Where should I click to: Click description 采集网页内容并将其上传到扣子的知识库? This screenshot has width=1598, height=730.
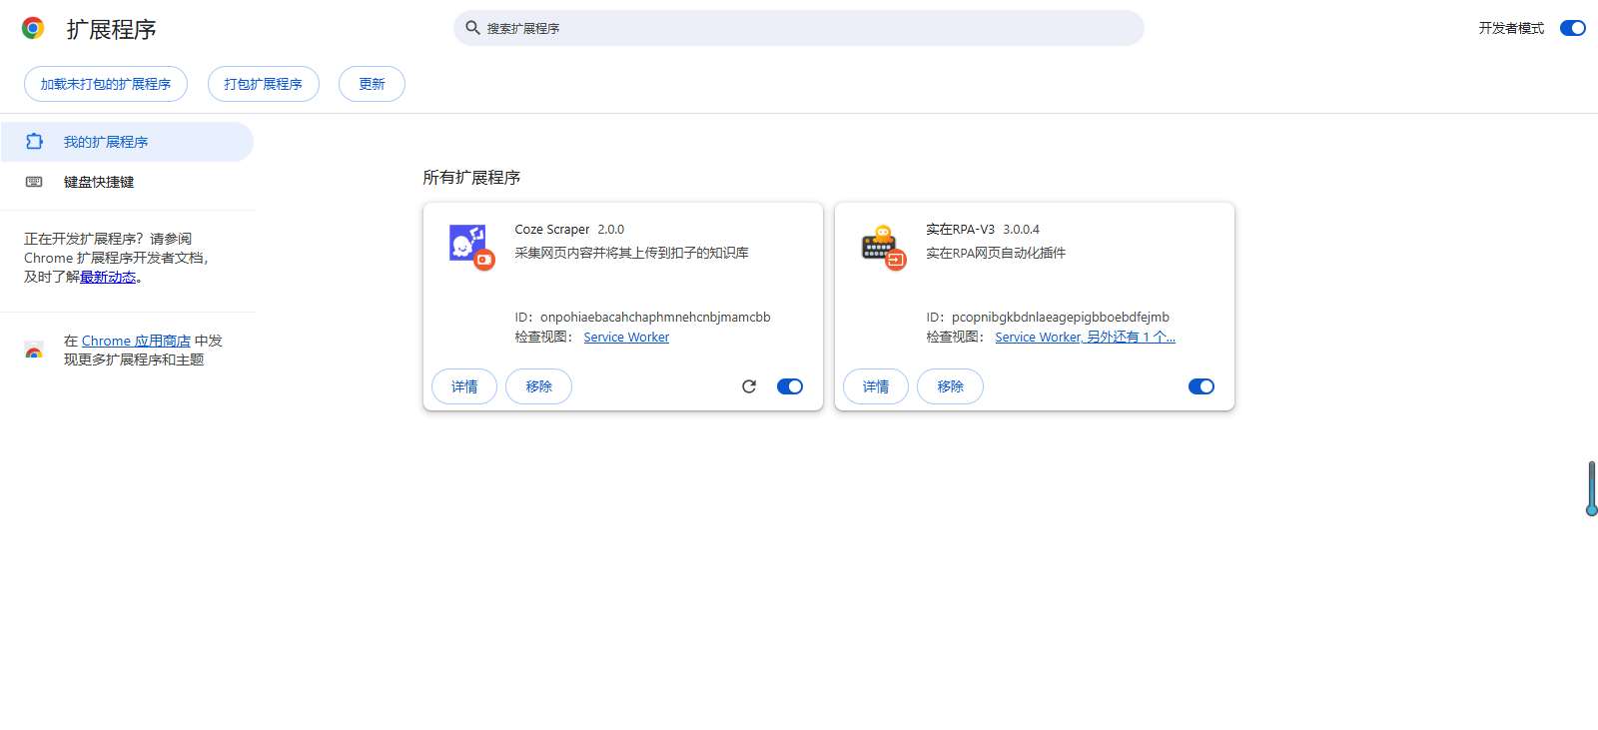[631, 253]
